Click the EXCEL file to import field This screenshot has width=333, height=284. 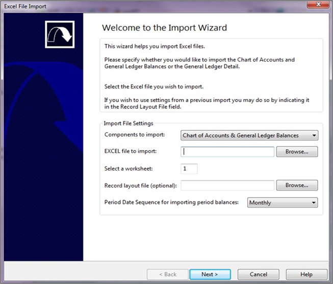tap(227, 152)
